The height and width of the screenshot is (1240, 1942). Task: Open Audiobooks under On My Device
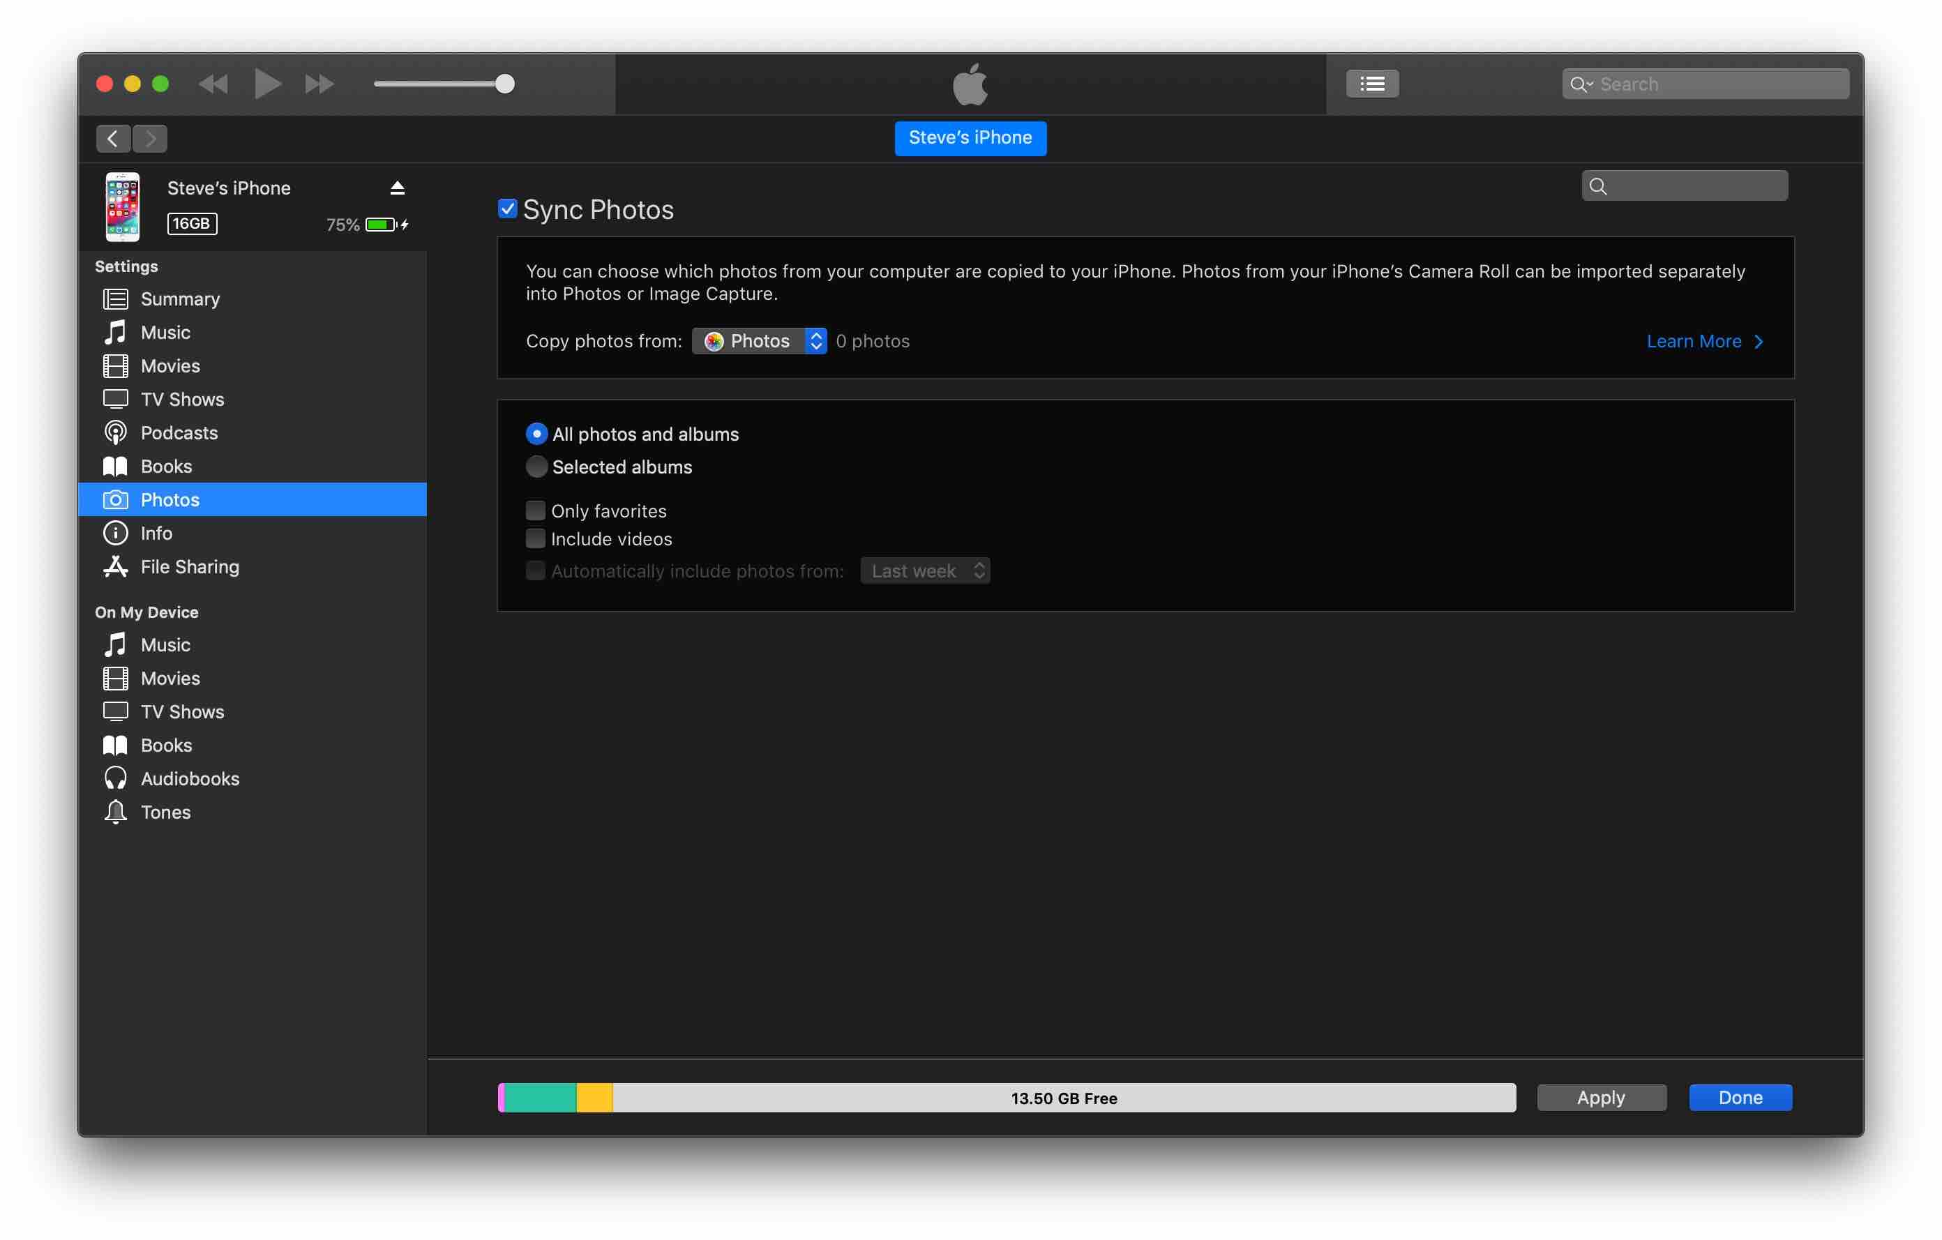[x=189, y=779]
